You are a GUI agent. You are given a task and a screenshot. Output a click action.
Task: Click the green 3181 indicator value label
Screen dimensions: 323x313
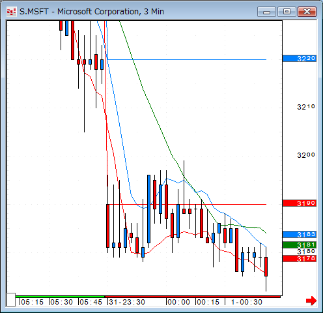point(300,245)
